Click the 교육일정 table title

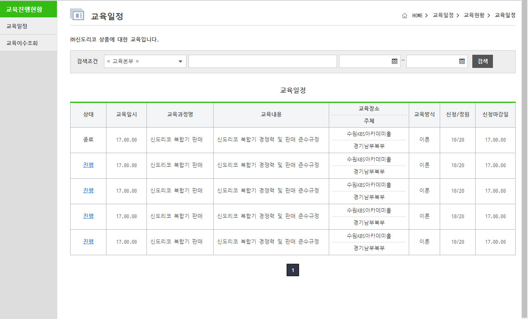(x=293, y=91)
